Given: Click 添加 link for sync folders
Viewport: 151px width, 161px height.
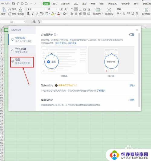Looking at the screenshot, I should tap(132, 85).
